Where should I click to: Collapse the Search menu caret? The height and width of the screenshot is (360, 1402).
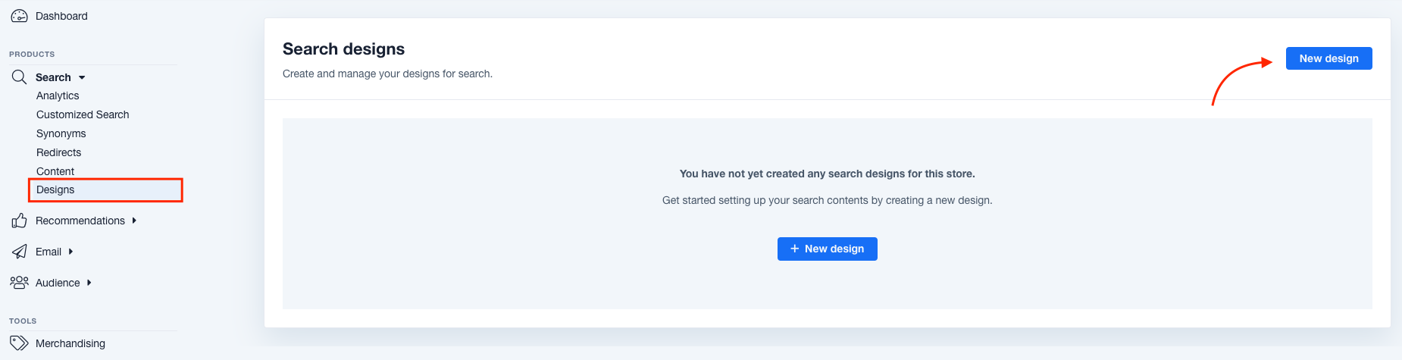coord(82,78)
